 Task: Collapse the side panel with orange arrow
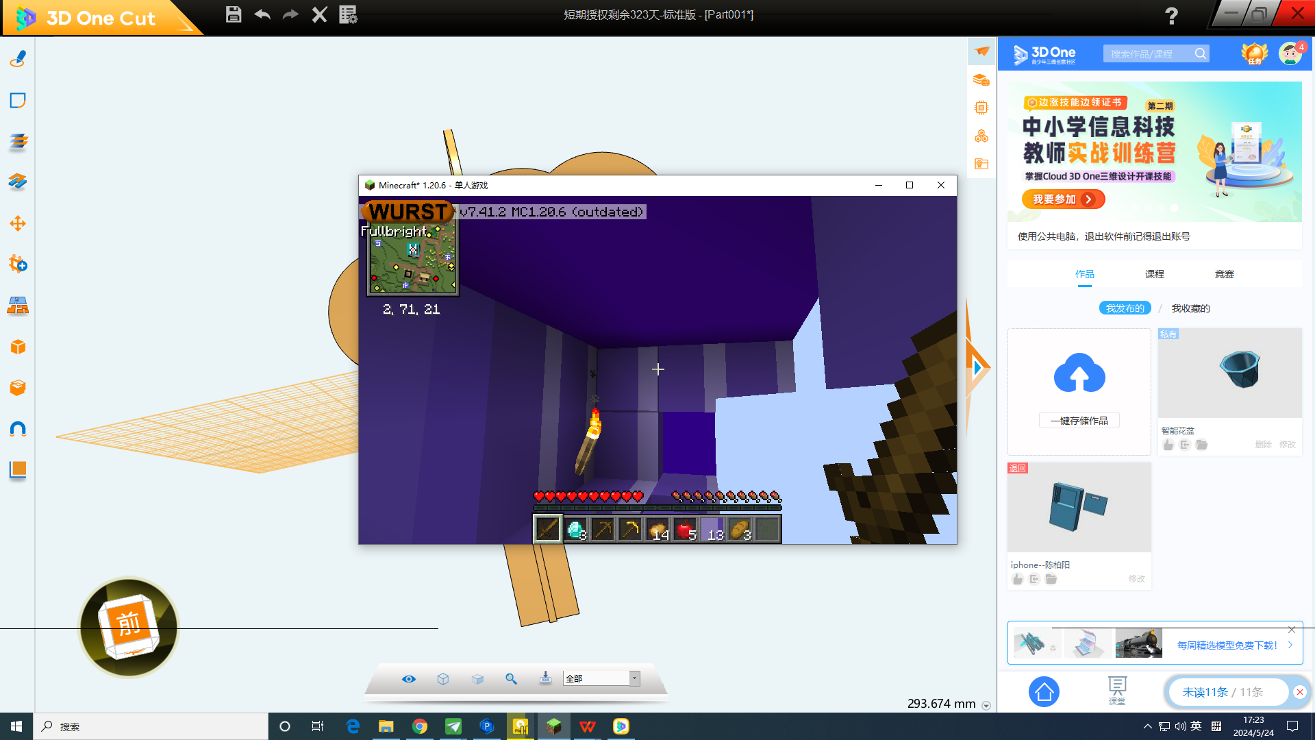(977, 367)
